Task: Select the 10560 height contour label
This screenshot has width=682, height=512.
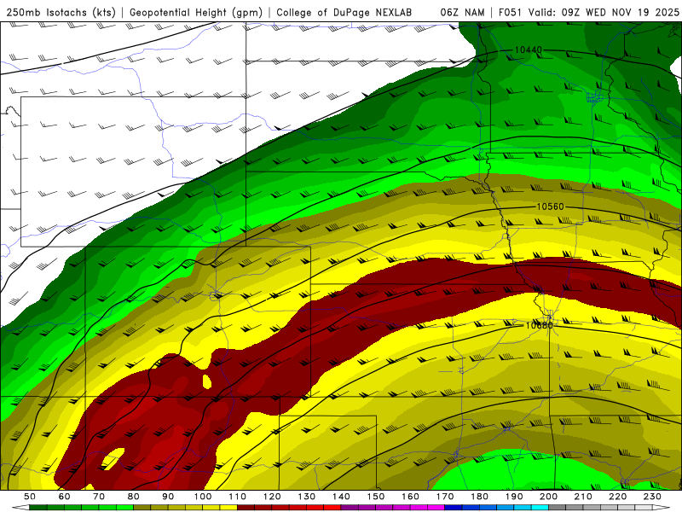Action: tap(550, 207)
